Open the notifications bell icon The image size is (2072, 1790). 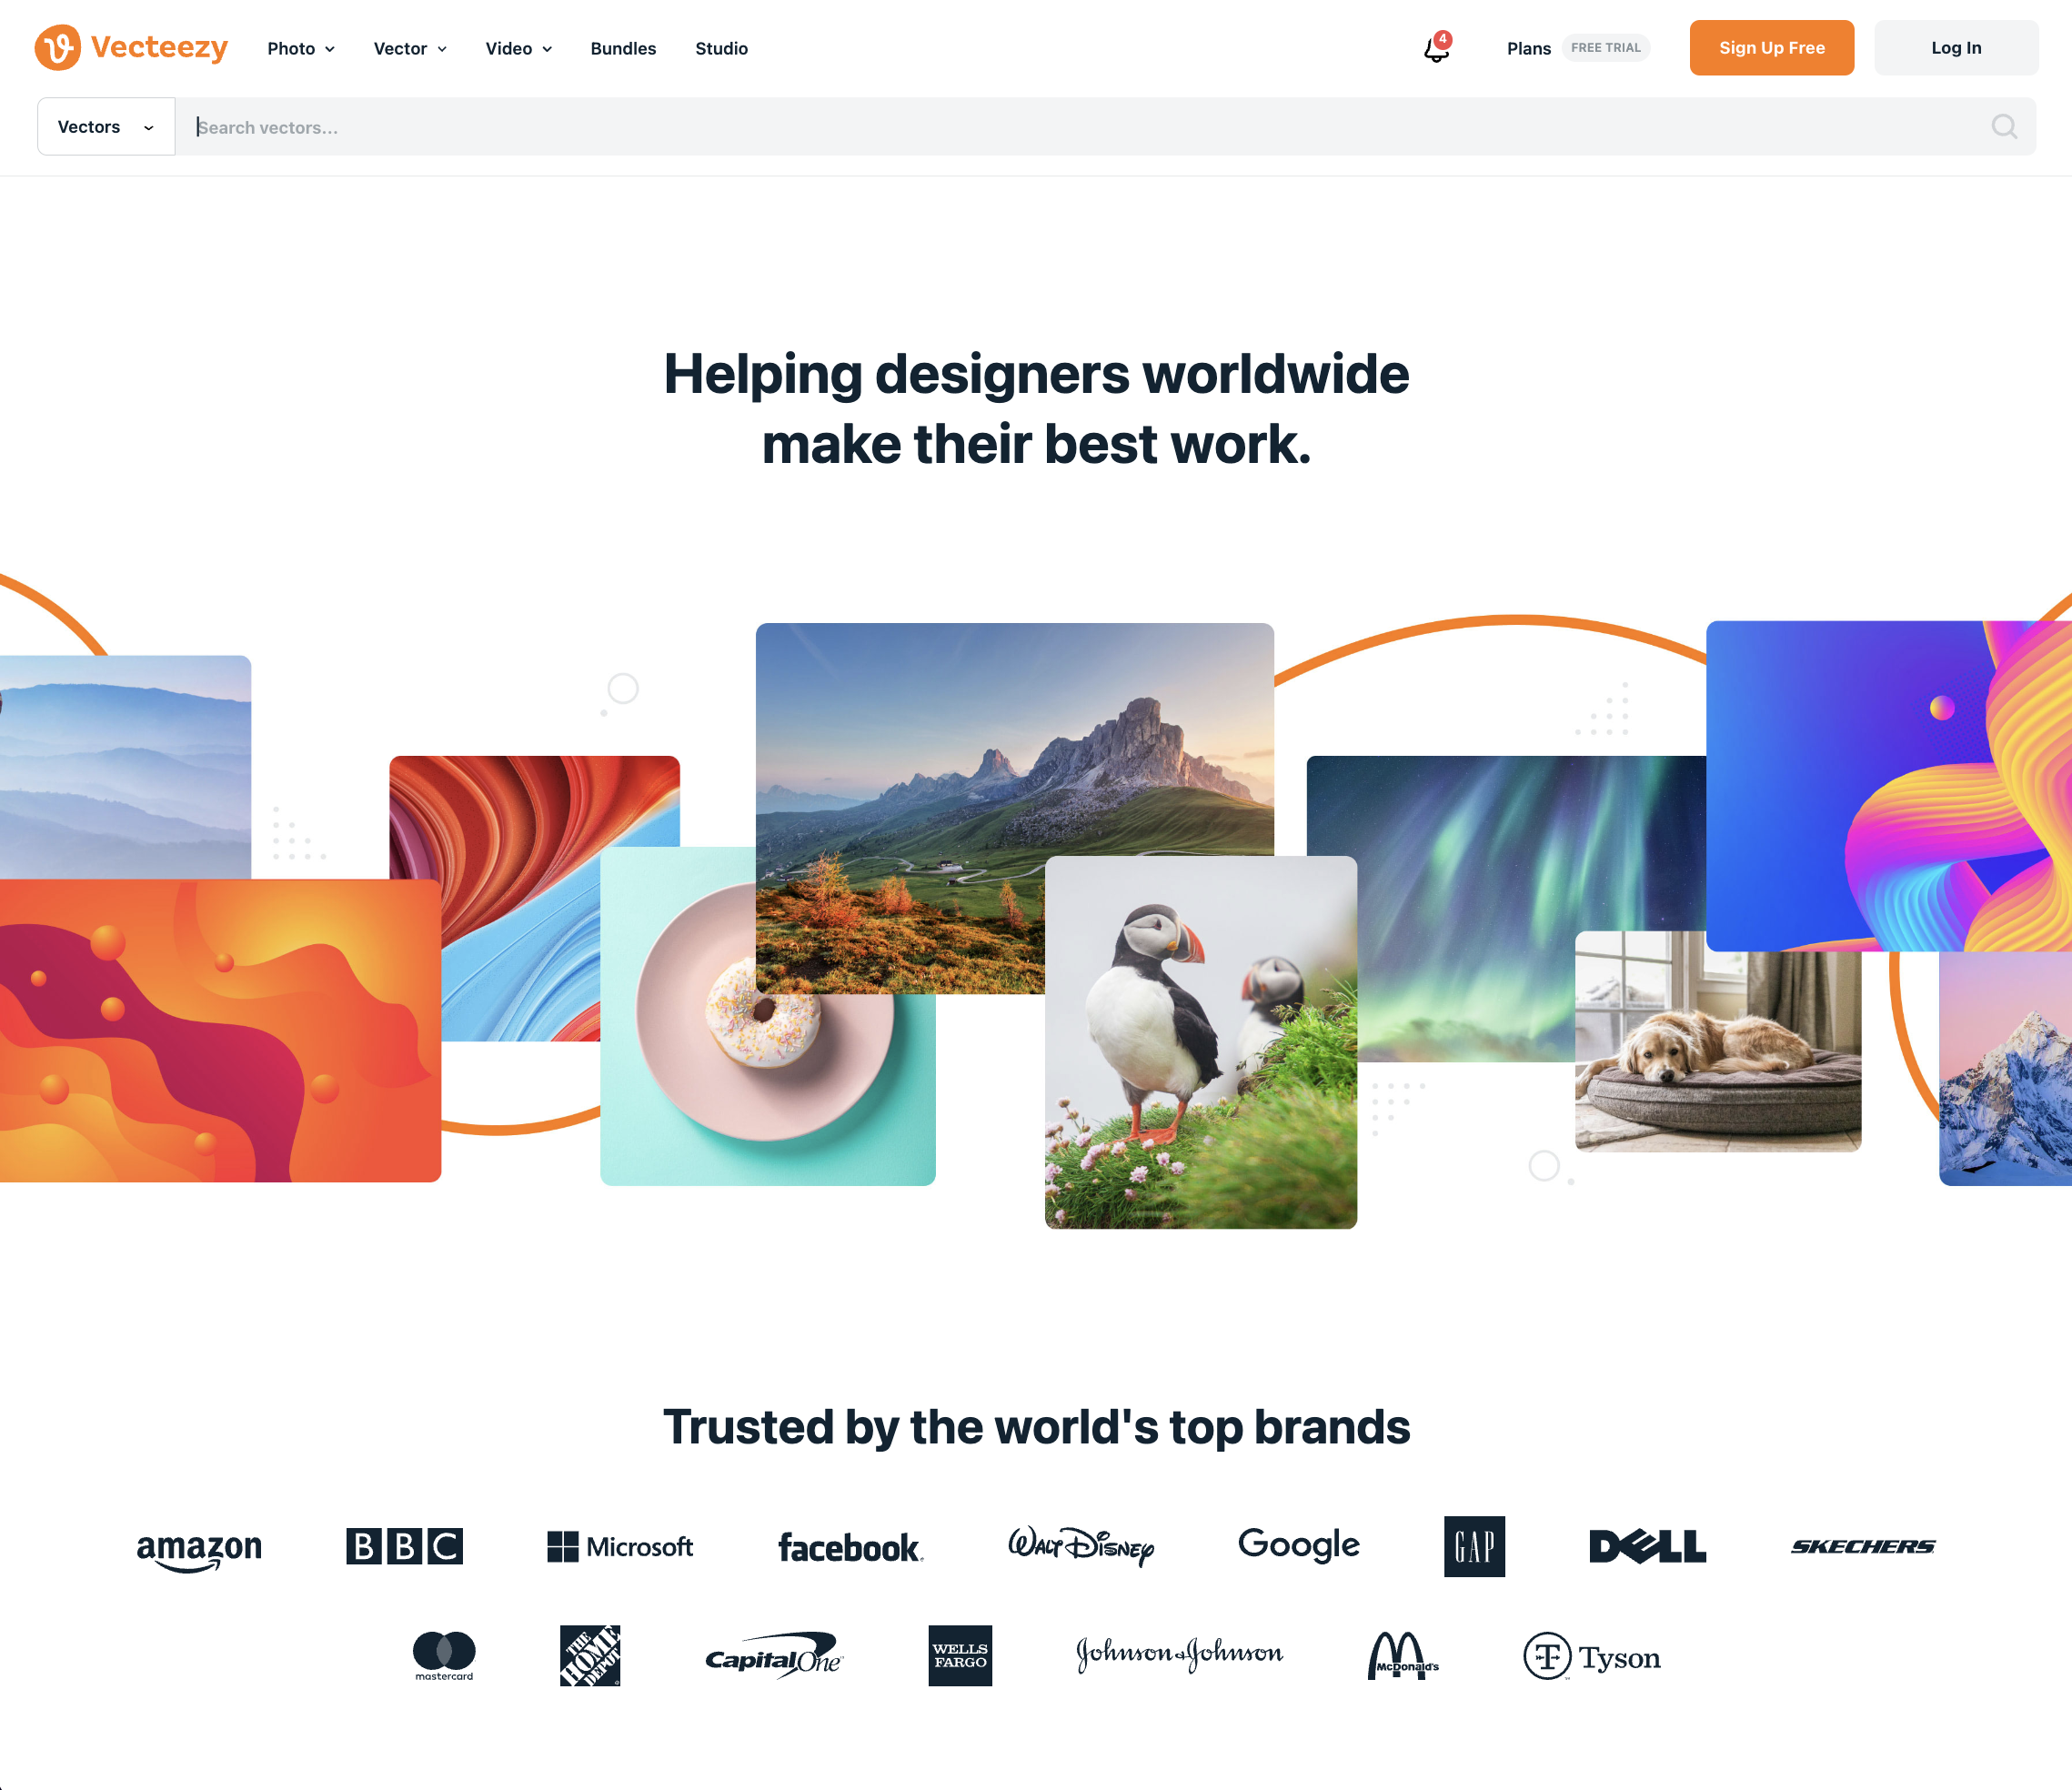pyautogui.click(x=1437, y=48)
